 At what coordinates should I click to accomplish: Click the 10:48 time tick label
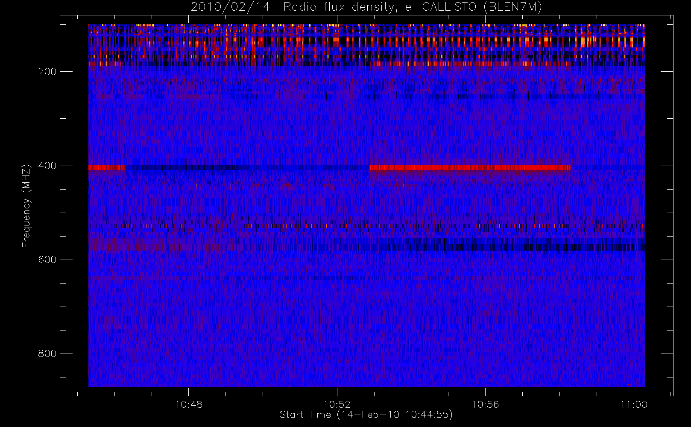coord(189,404)
